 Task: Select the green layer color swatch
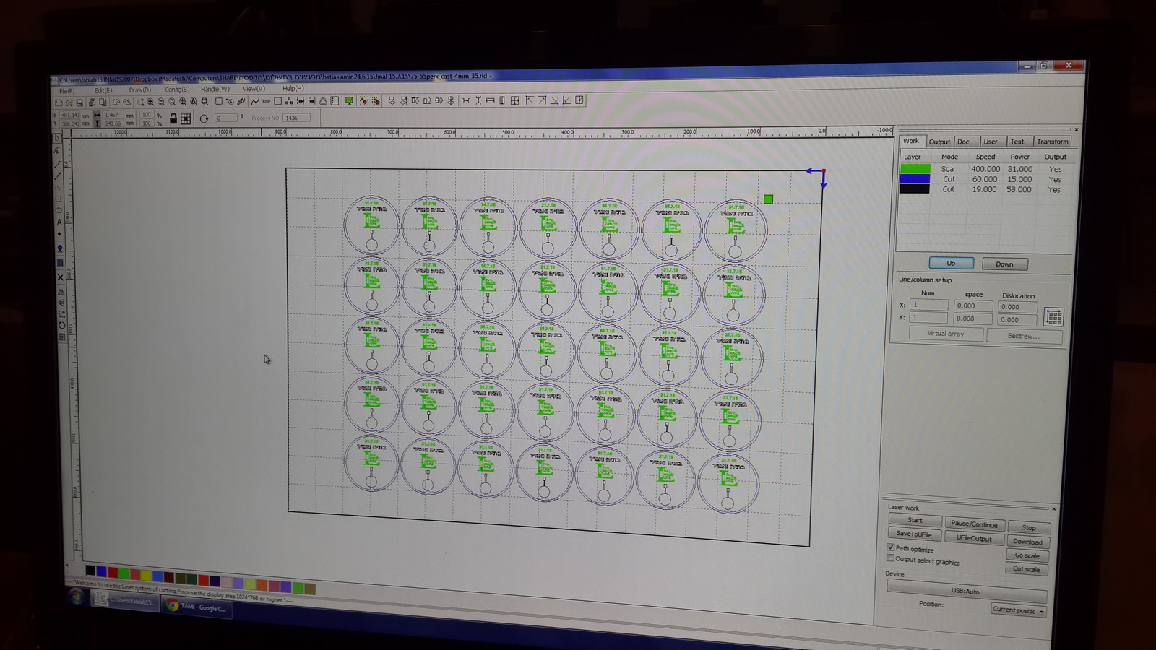click(913, 168)
